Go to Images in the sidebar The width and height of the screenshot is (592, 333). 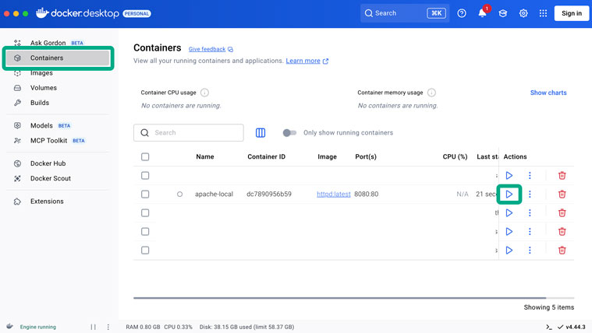click(58, 73)
